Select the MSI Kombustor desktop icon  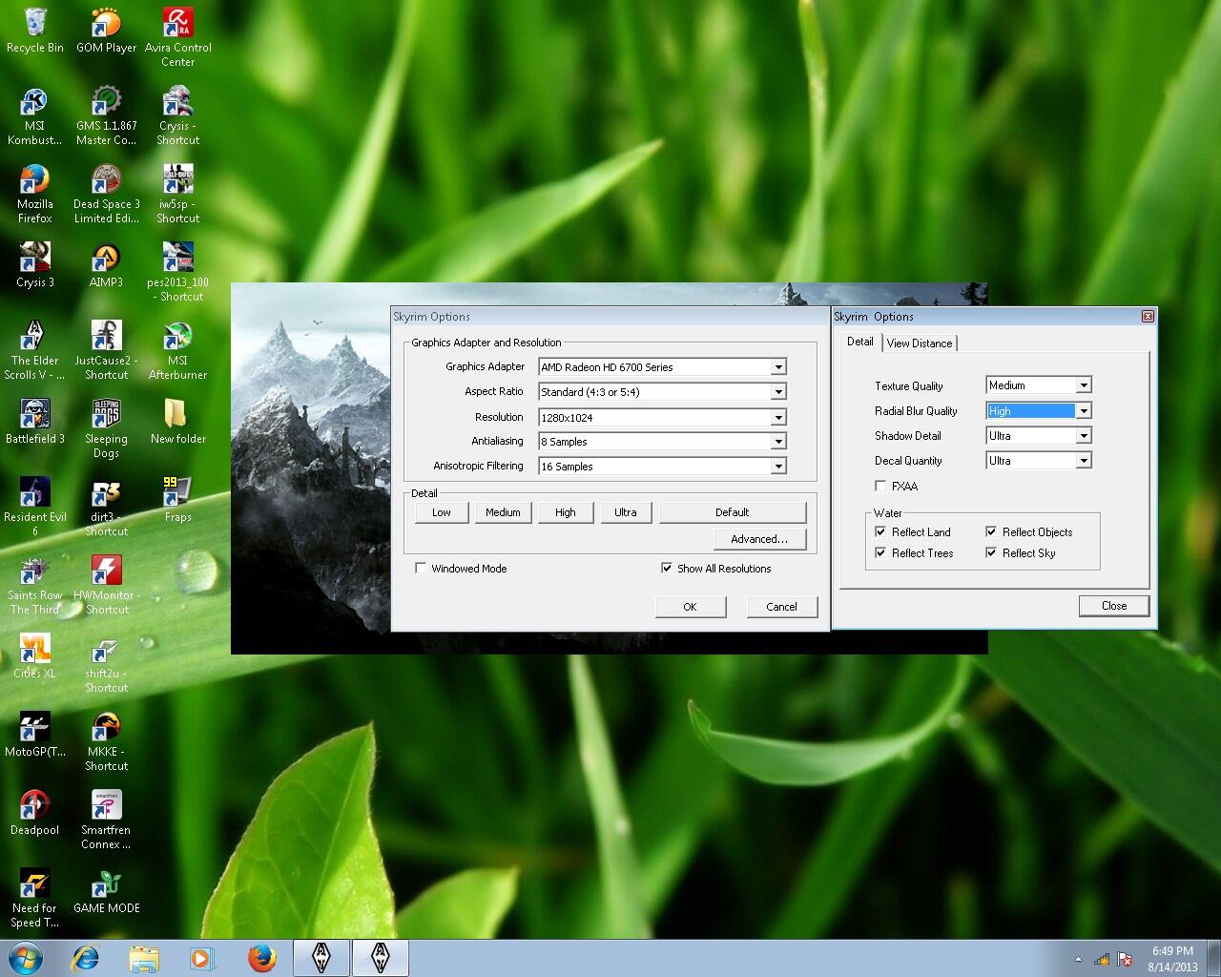(34, 115)
